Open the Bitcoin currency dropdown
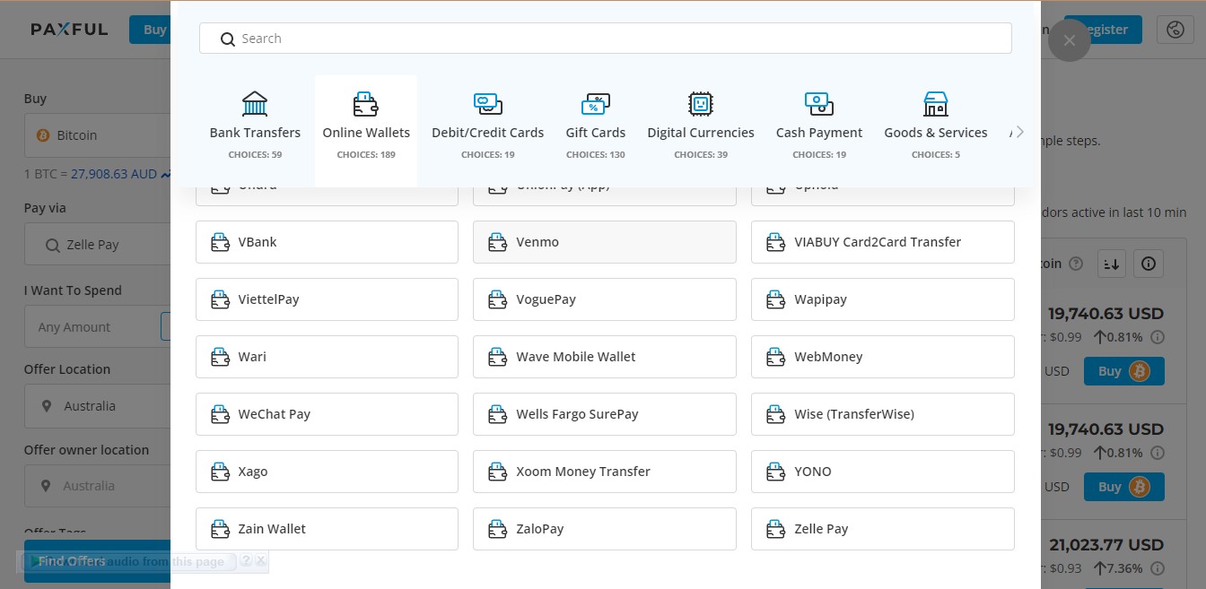1206x589 pixels. tap(97, 135)
